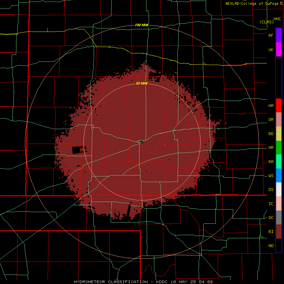Image resolution: width=284 pixels, height=284 pixels.
Task: Click the BD legend label
Action: click(271, 134)
